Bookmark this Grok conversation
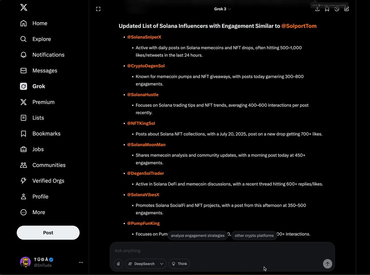The image size is (370, 275). tap(327, 9)
